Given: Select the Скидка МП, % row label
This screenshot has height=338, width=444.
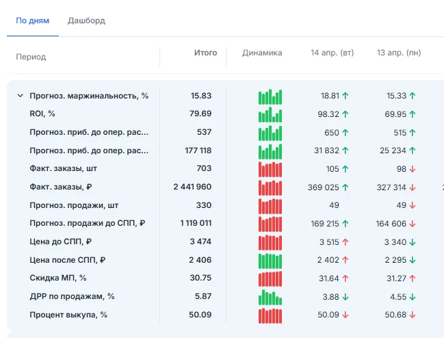Looking at the screenshot, I should tap(58, 278).
